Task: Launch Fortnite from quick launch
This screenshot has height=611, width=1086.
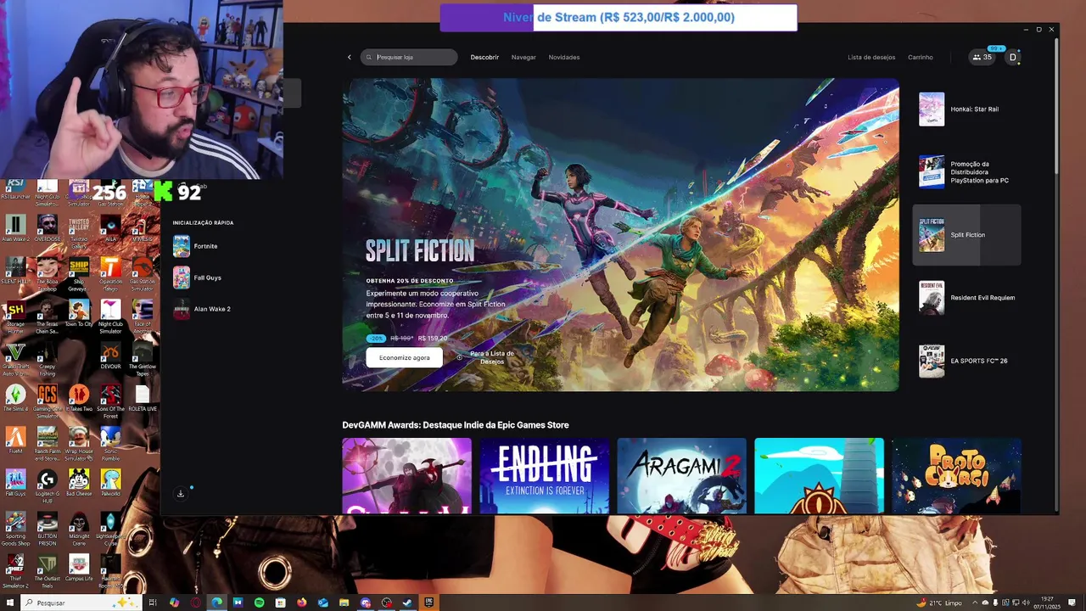Action: pyautogui.click(x=195, y=246)
